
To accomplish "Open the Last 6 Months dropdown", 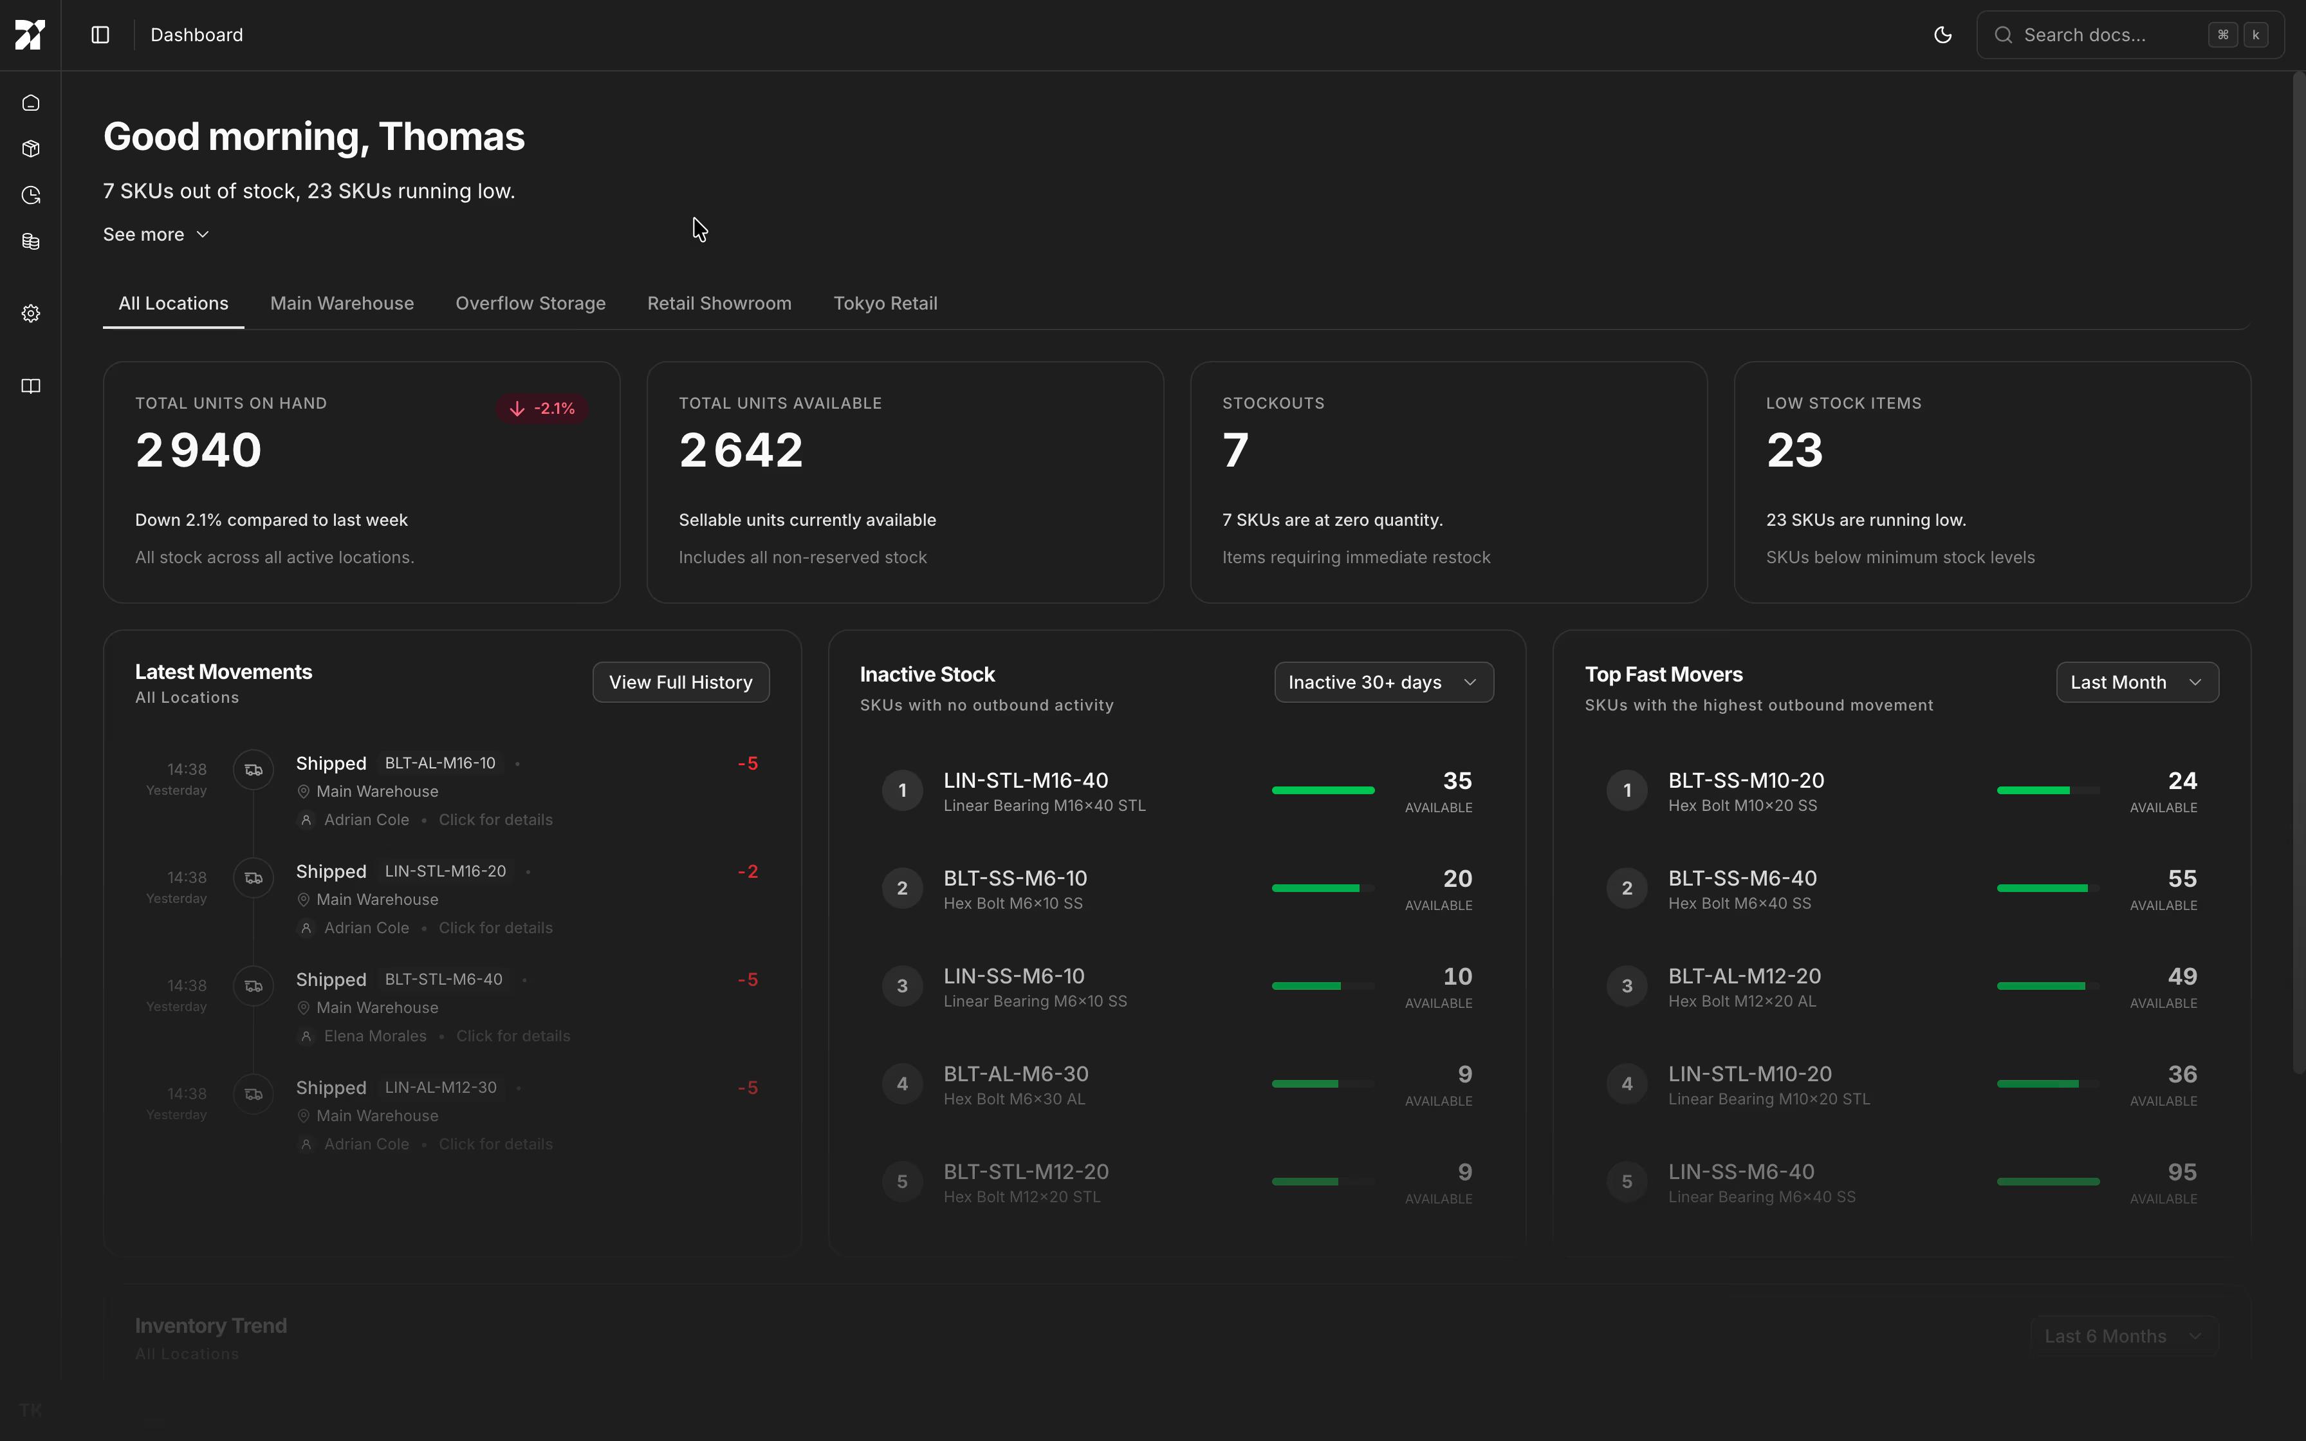I will [x=2123, y=1336].
